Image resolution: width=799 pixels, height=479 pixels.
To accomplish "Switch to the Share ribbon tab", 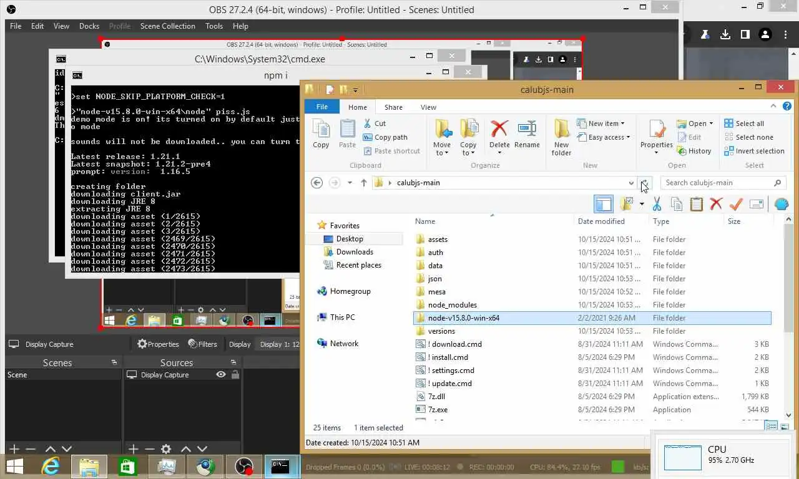I will (393, 107).
